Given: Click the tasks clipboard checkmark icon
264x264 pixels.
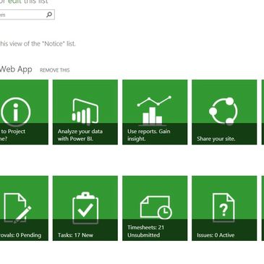Looking at the screenshot, I should click(85, 208).
